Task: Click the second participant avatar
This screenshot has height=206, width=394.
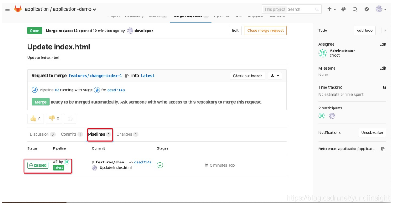Action: [x=332, y=116]
